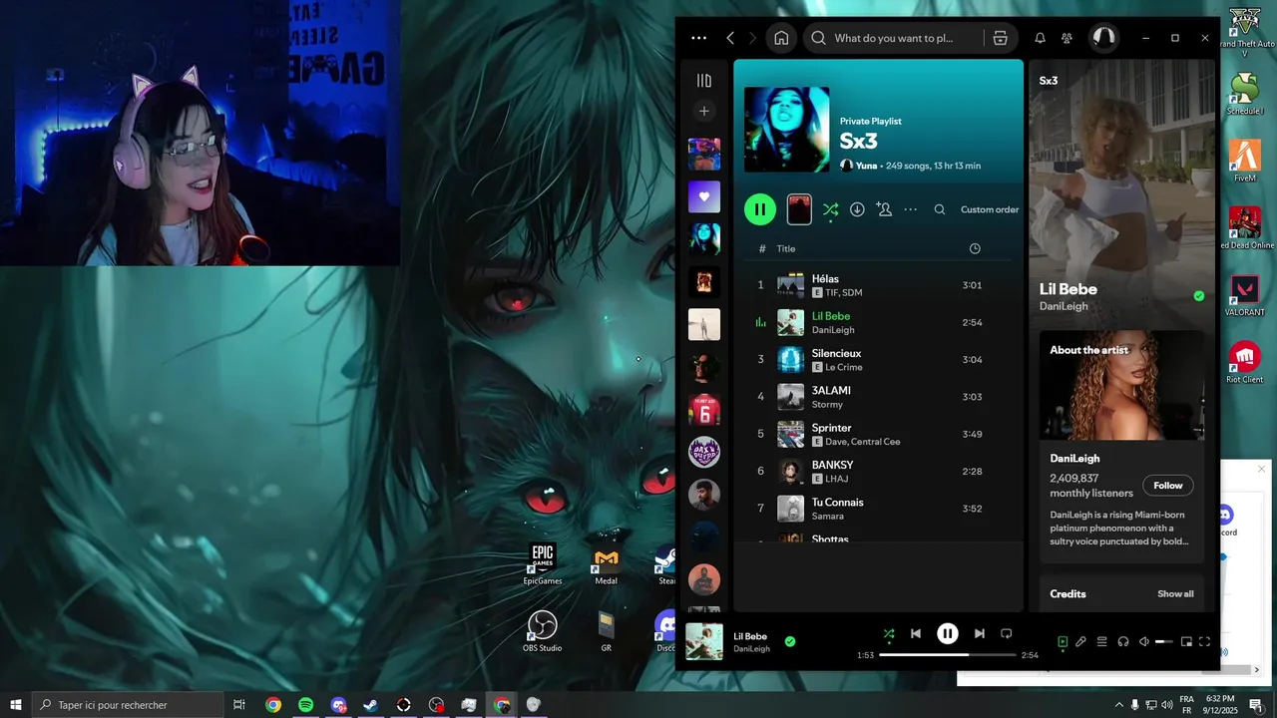Open Connect to a device
The image size is (1277, 718).
point(1123,642)
